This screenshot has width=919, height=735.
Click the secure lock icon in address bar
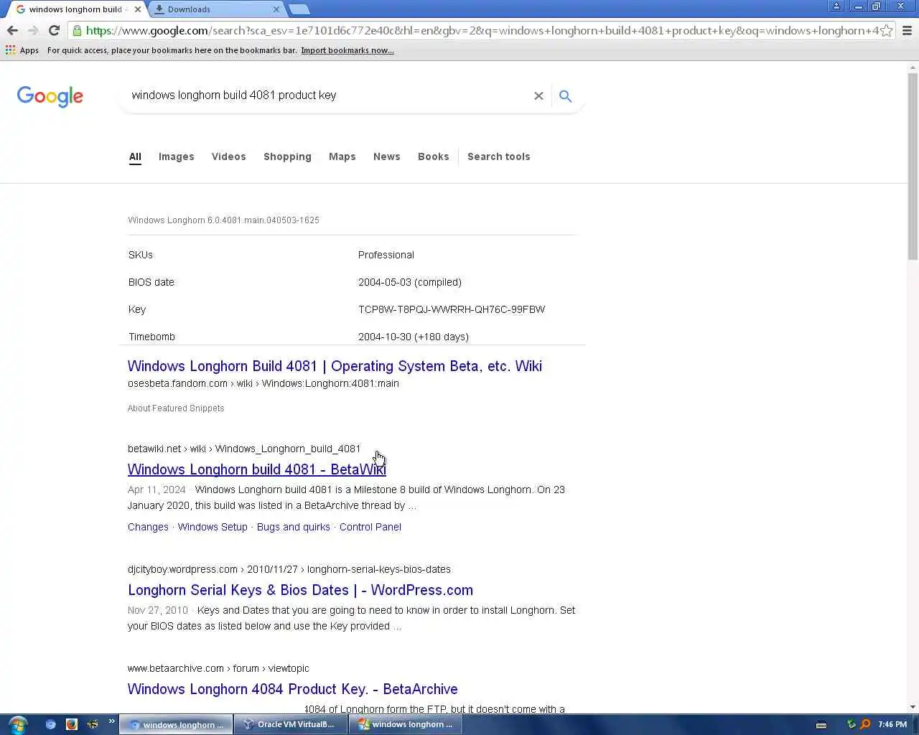click(78, 30)
